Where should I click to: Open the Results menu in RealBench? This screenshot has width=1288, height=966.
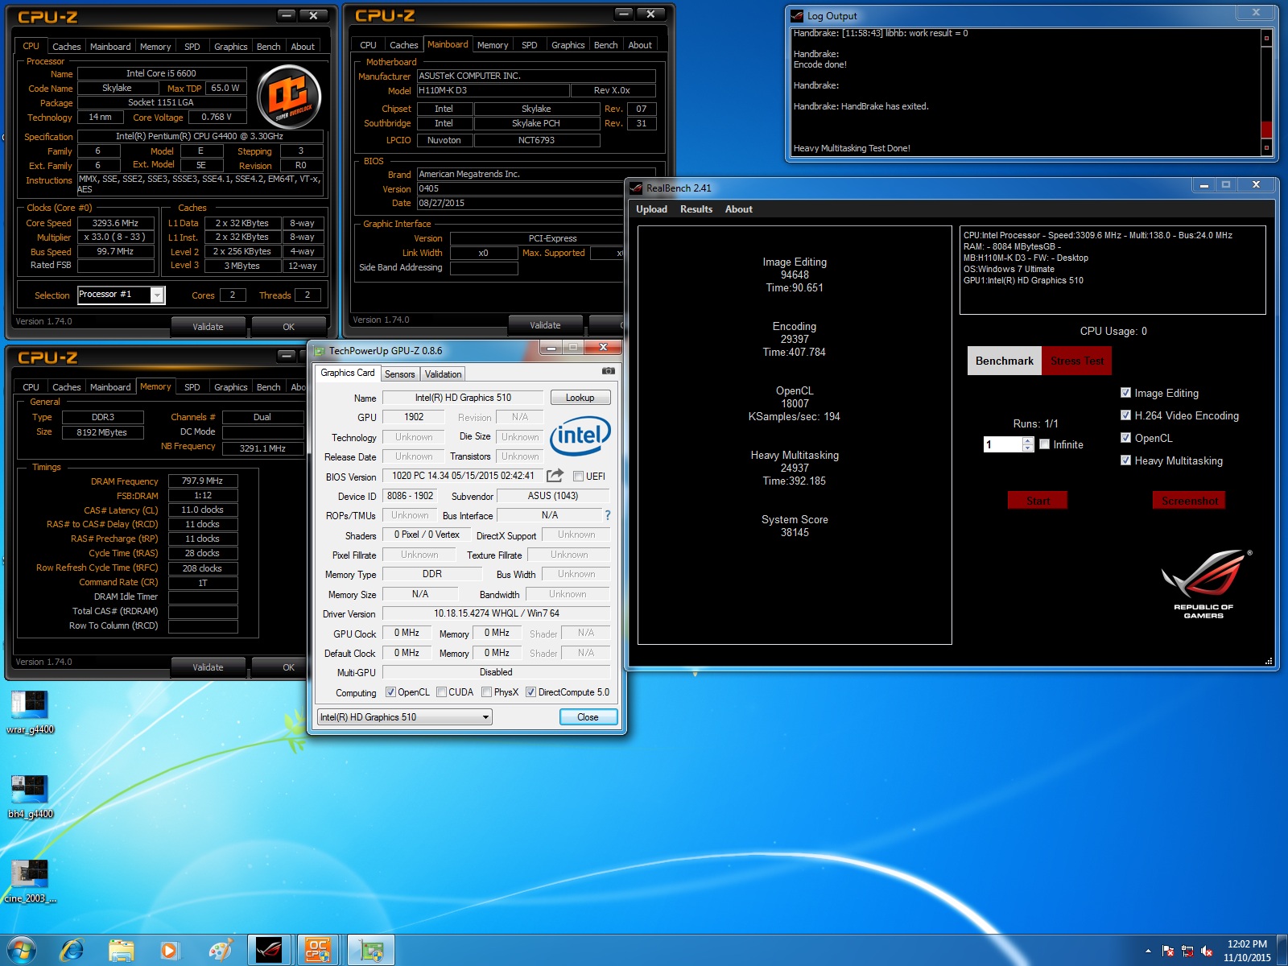pyautogui.click(x=696, y=209)
